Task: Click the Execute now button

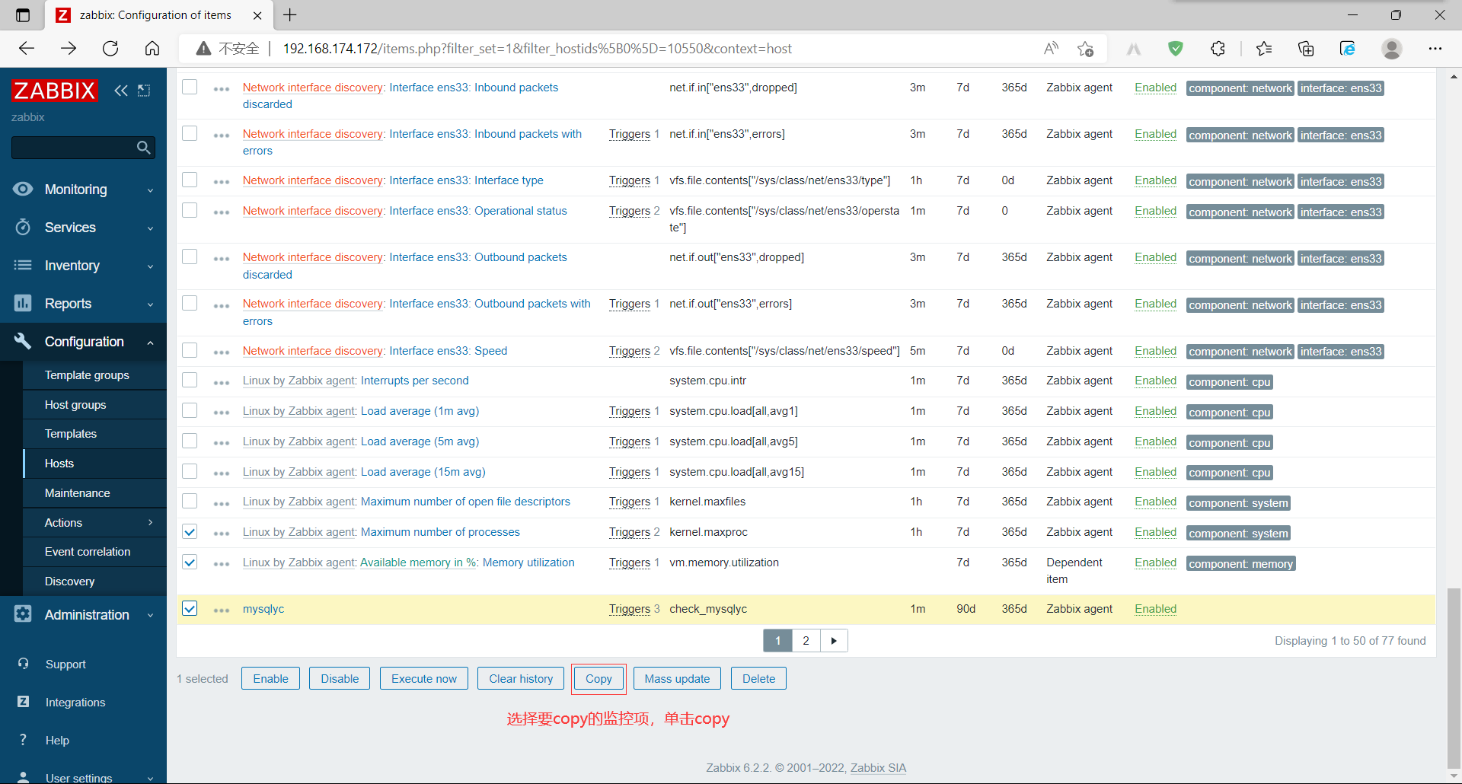Action: point(424,678)
